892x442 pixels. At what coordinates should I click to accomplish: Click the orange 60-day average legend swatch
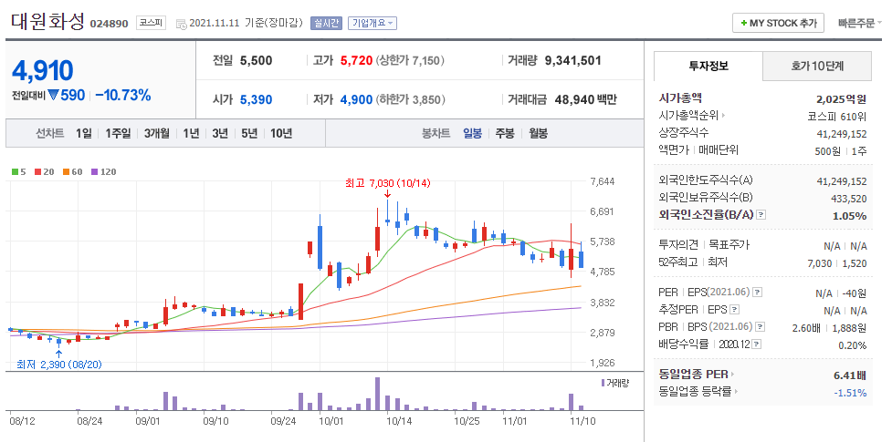point(65,171)
